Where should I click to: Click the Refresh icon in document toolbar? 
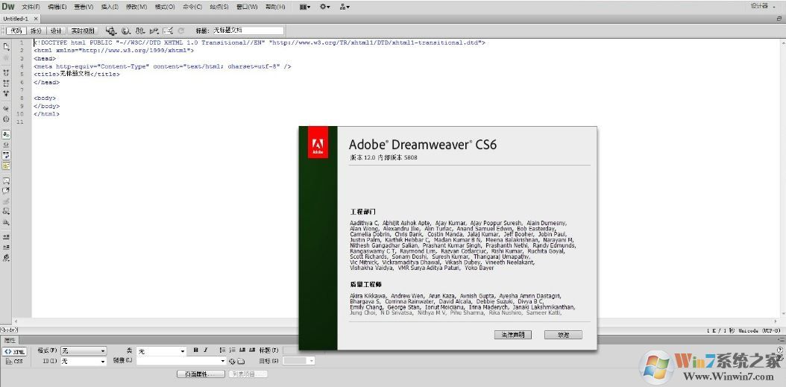[181, 31]
